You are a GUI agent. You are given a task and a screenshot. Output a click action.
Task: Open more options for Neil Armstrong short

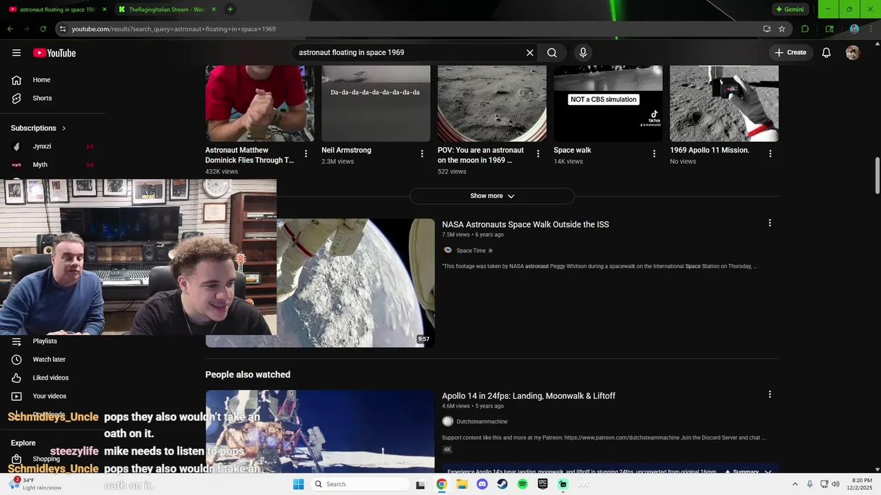(x=422, y=154)
